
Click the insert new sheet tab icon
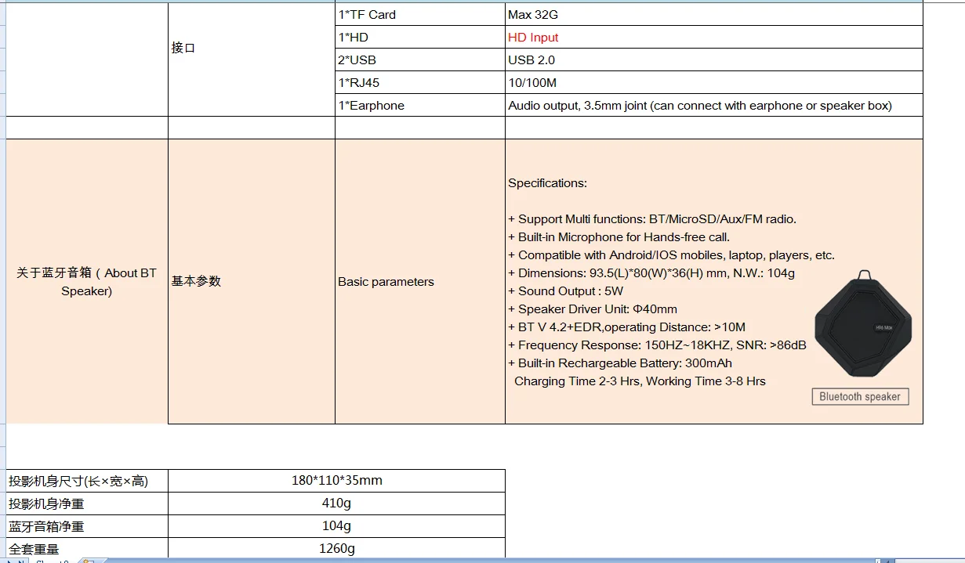tap(88, 561)
